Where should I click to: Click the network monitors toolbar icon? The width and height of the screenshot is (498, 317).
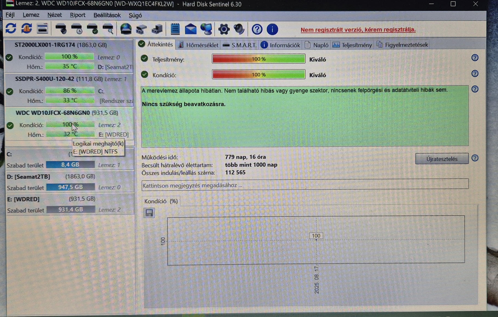pyautogui.click(x=206, y=29)
